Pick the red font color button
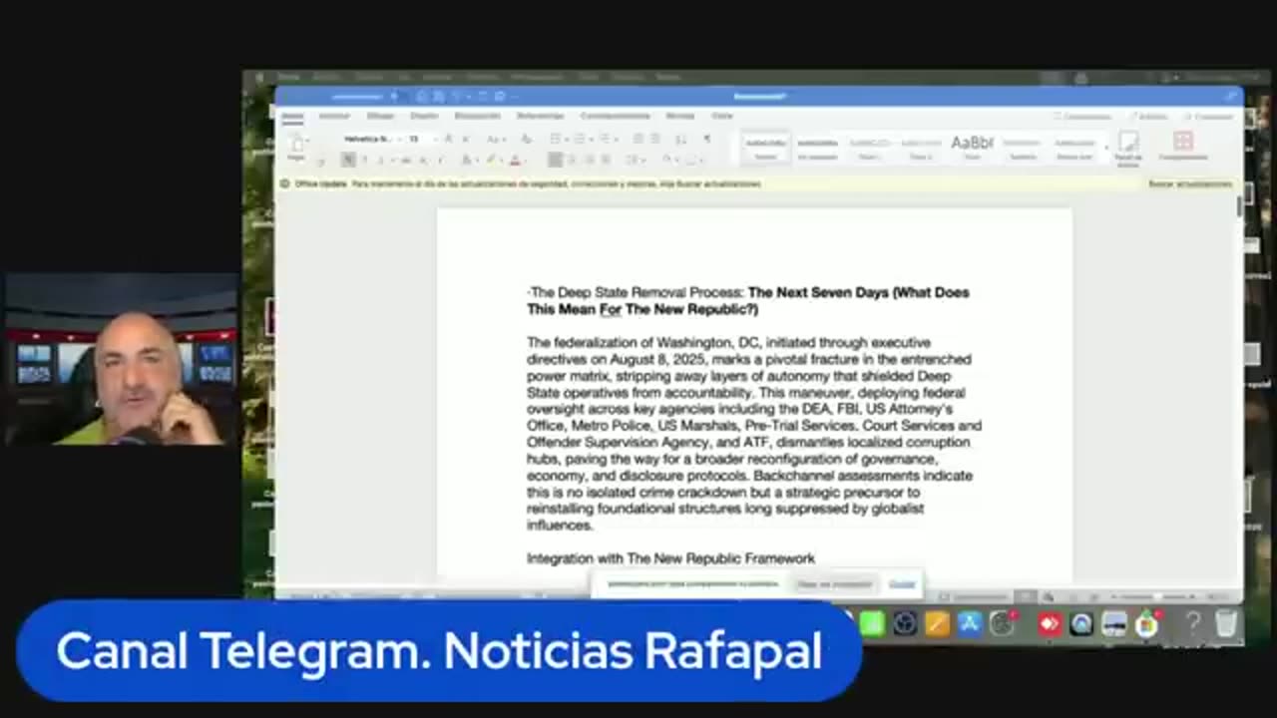The width and height of the screenshot is (1277, 718). 516,160
